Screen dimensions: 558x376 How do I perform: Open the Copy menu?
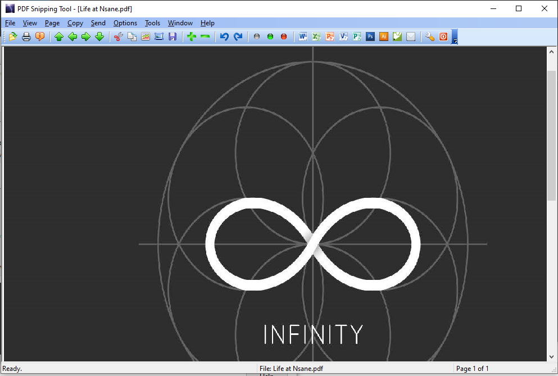click(x=75, y=23)
